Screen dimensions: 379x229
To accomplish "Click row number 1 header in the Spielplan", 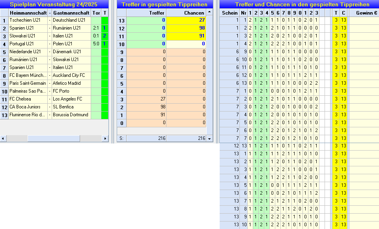I will (x=4, y=20).
